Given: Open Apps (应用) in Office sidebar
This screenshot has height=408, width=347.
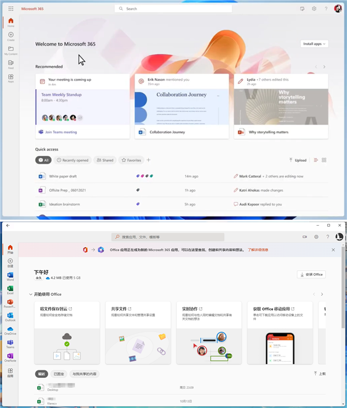Looking at the screenshot, I should tap(10, 373).
